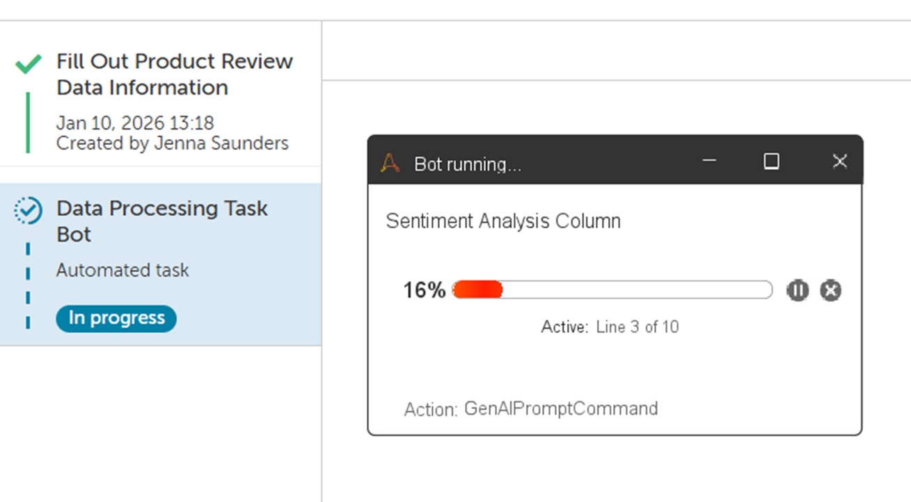911x502 pixels.
Task: Click the Automation Anywhere logo icon
Action: [x=390, y=163]
